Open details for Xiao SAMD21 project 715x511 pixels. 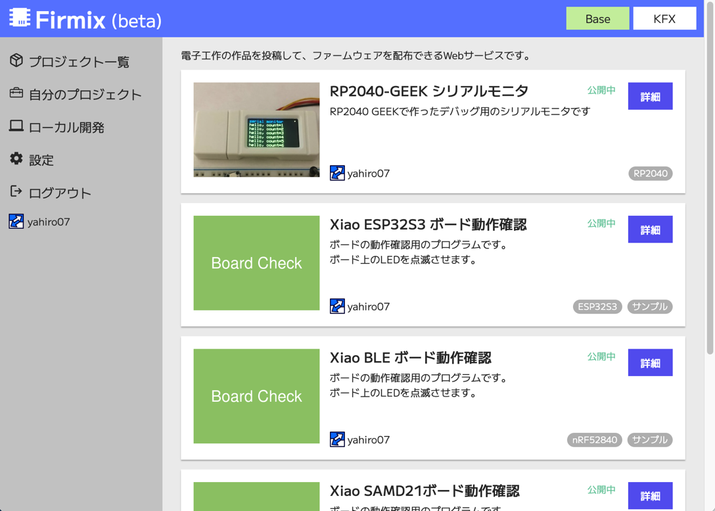point(650,496)
